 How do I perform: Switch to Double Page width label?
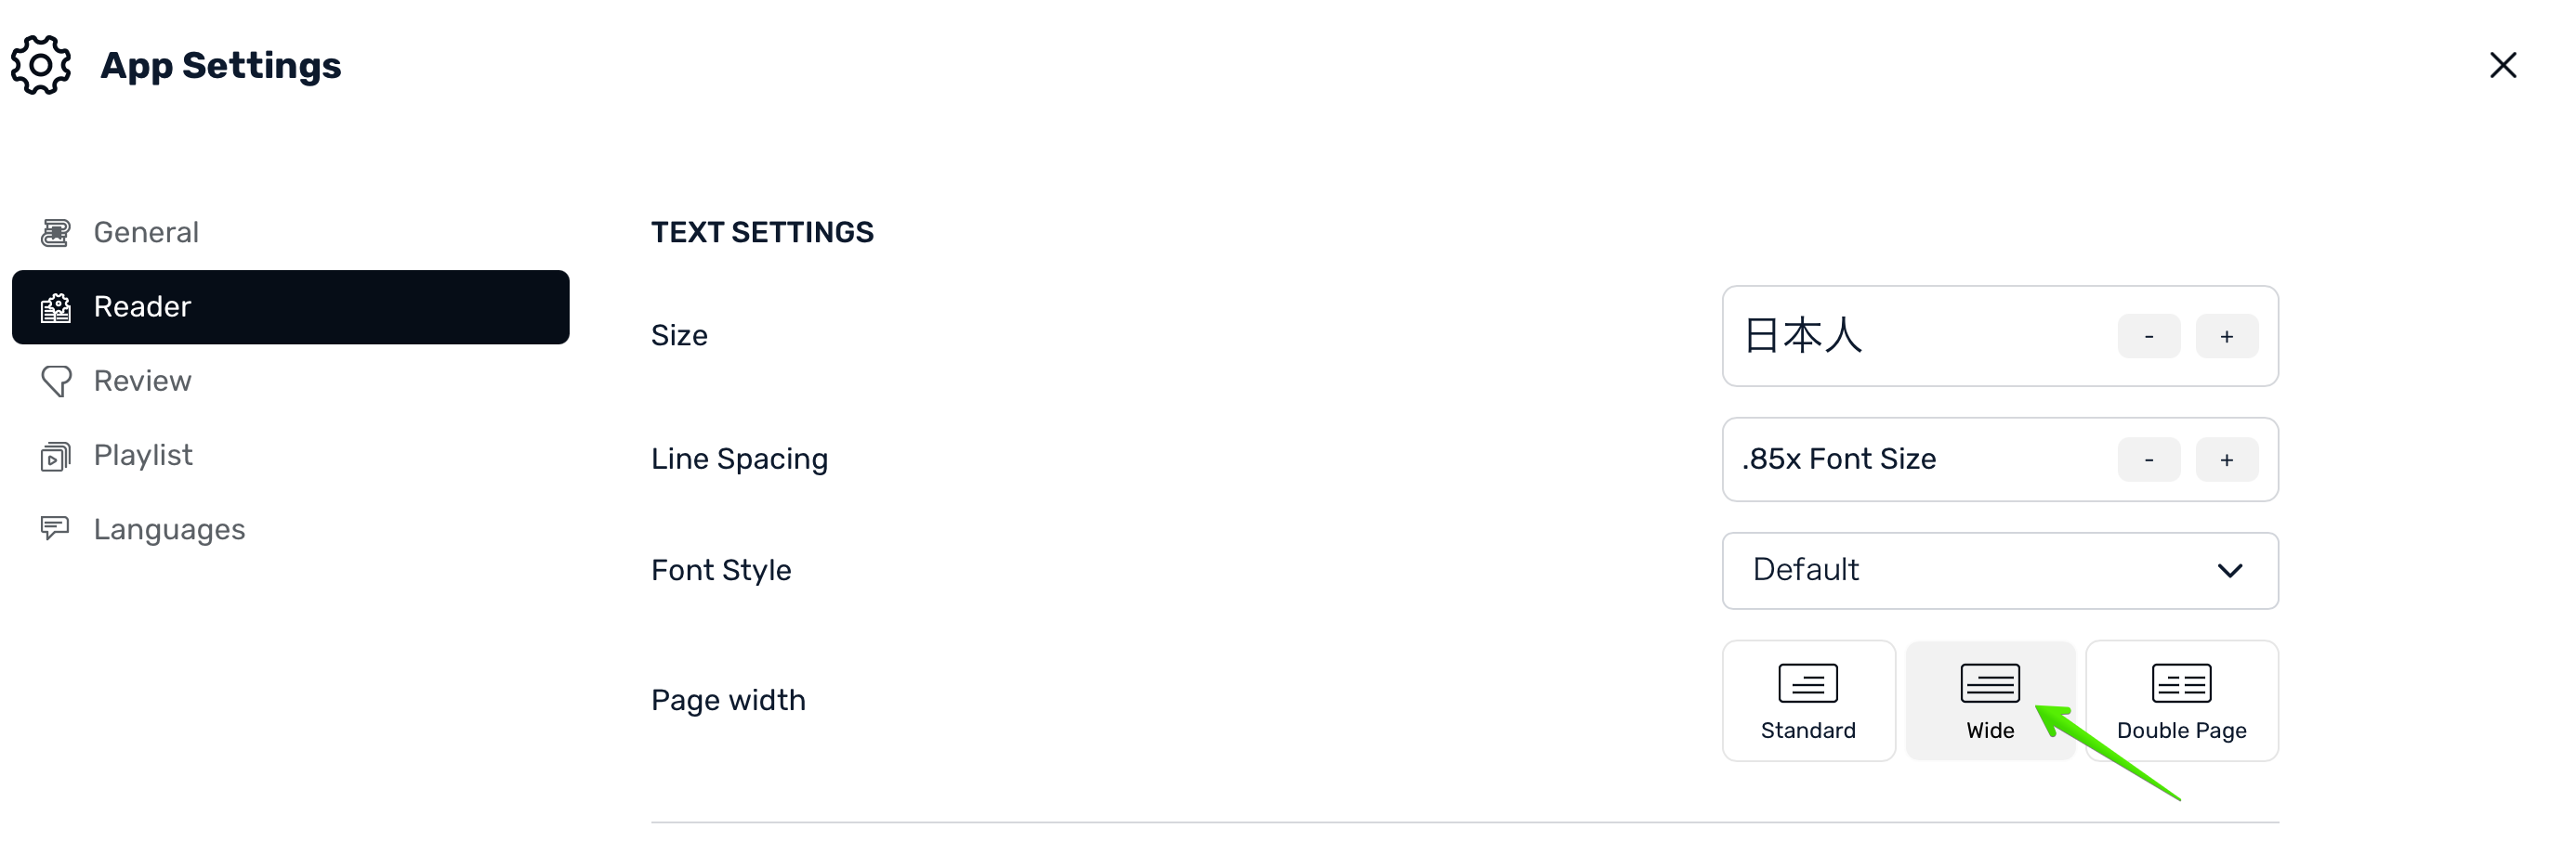click(x=2180, y=731)
